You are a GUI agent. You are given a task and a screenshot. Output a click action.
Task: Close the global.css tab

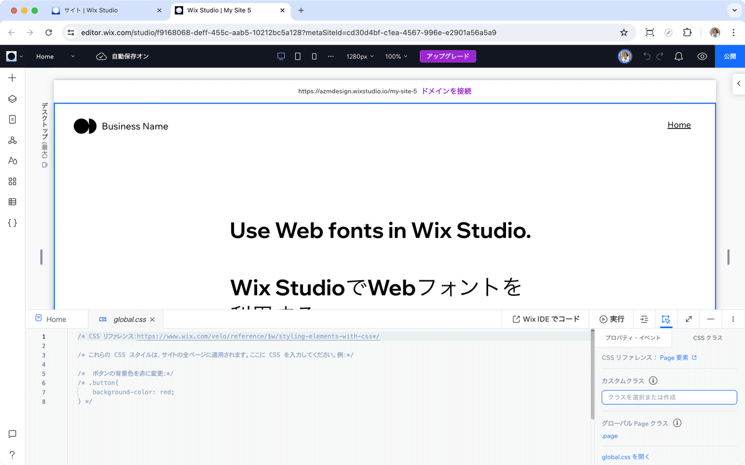[x=152, y=320]
